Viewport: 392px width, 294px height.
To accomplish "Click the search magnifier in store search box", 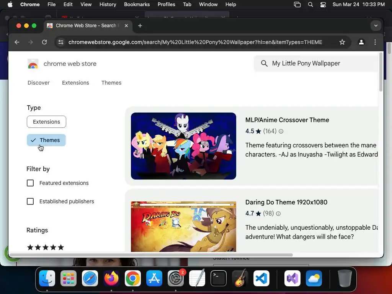I will pyautogui.click(x=264, y=64).
